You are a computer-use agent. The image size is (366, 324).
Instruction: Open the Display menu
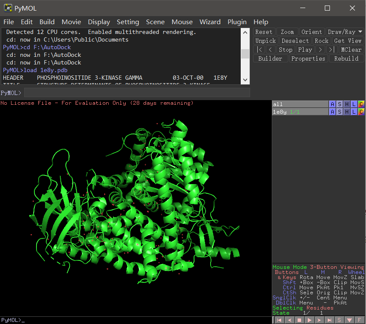99,22
